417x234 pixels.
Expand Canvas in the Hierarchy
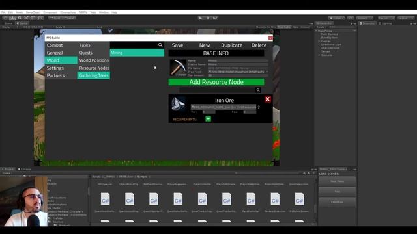[x=319, y=41]
